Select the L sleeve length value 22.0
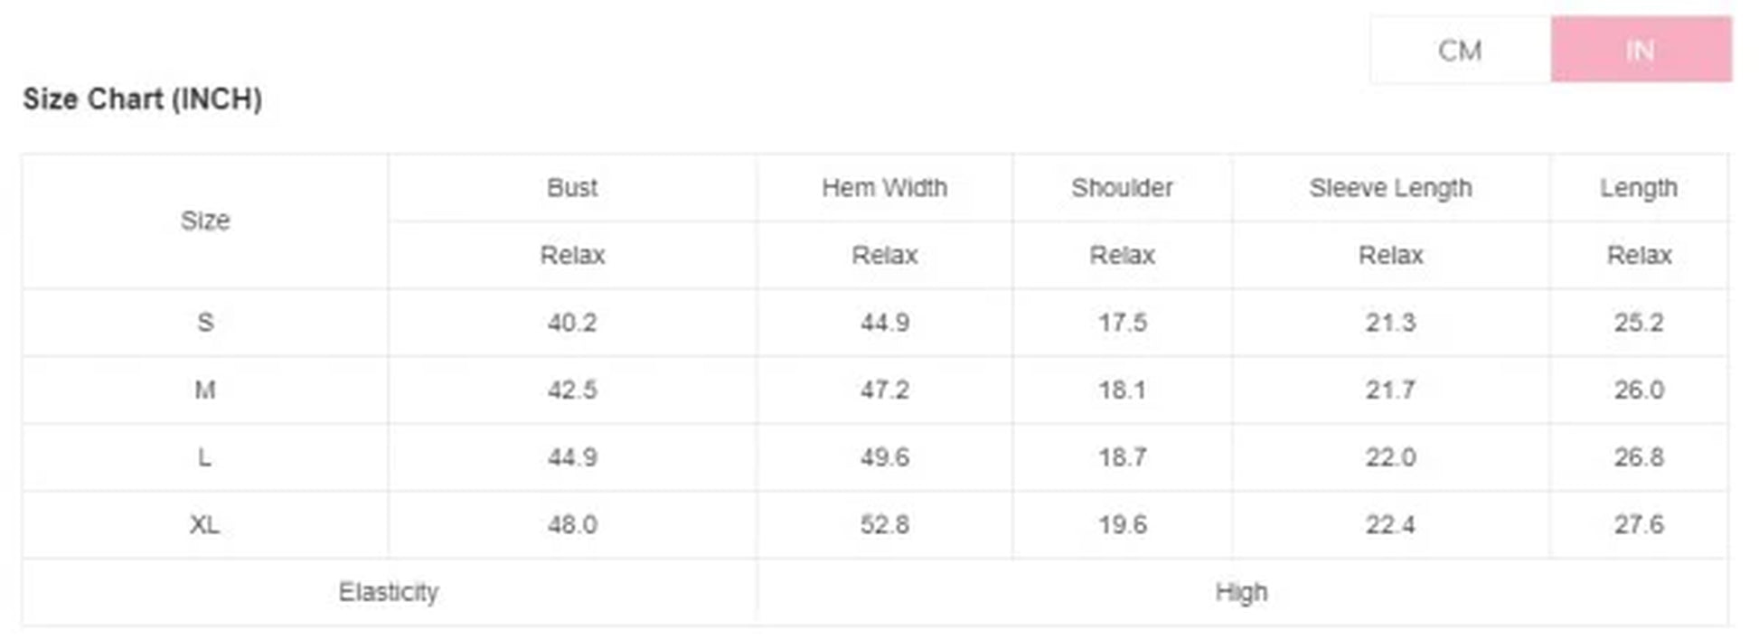 pos(1390,457)
